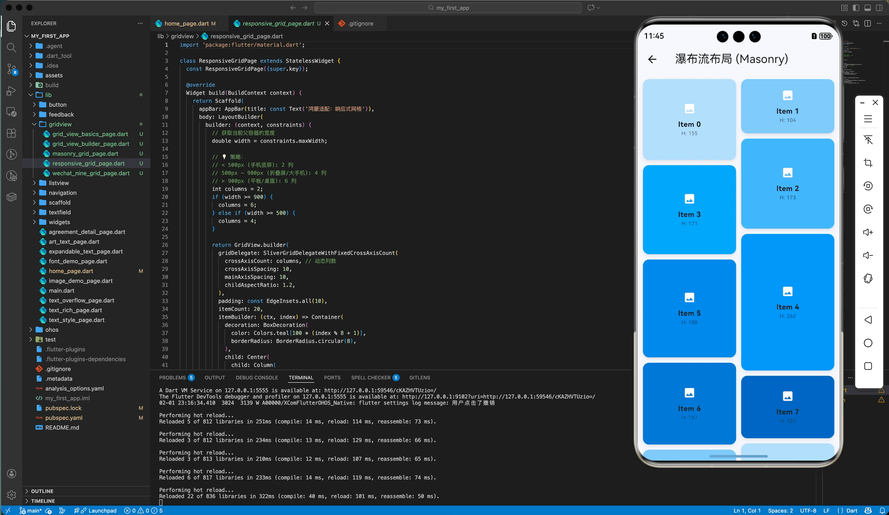Screen dimensions: 889x515
Task: Open the Search view in activity bar
Action: [x=12, y=48]
